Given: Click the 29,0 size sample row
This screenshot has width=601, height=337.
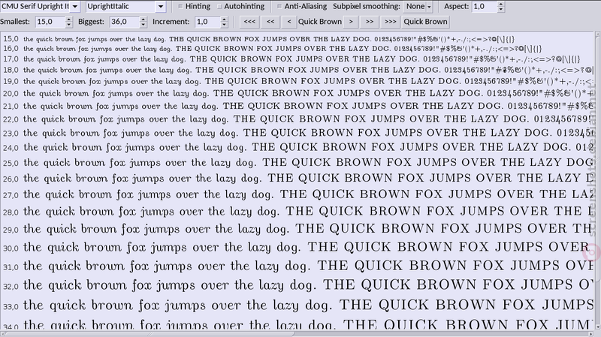Looking at the screenshot, I should [297, 229].
